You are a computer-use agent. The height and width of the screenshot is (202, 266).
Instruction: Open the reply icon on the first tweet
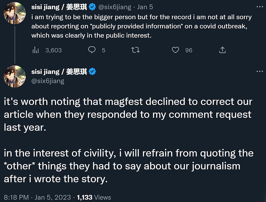point(92,50)
